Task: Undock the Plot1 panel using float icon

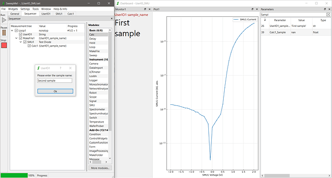Action: (253, 9)
